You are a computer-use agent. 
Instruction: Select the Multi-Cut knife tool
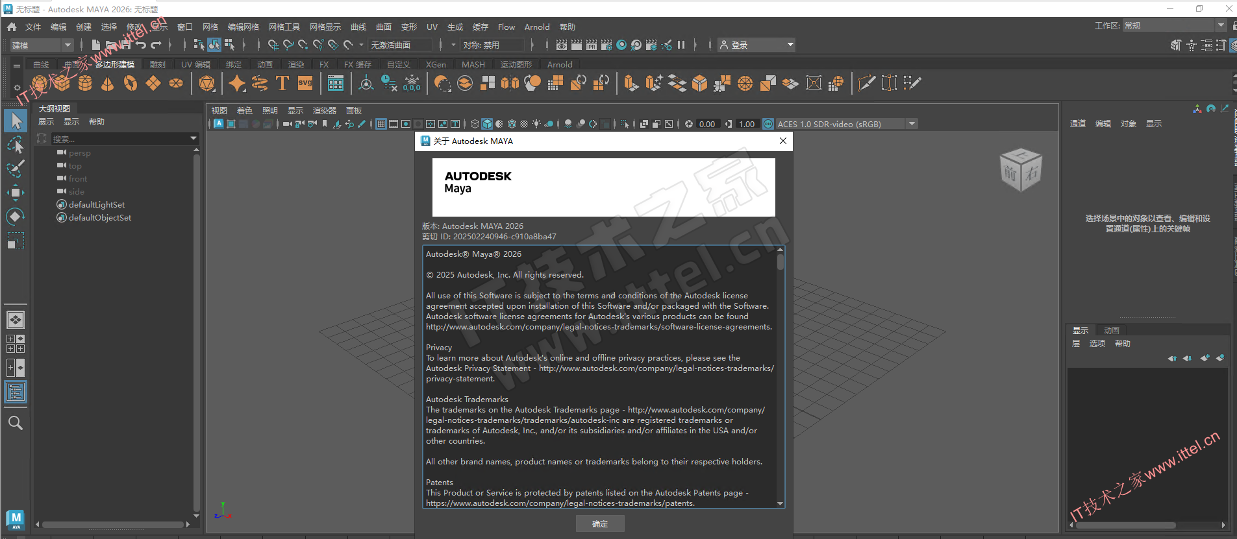click(x=866, y=83)
